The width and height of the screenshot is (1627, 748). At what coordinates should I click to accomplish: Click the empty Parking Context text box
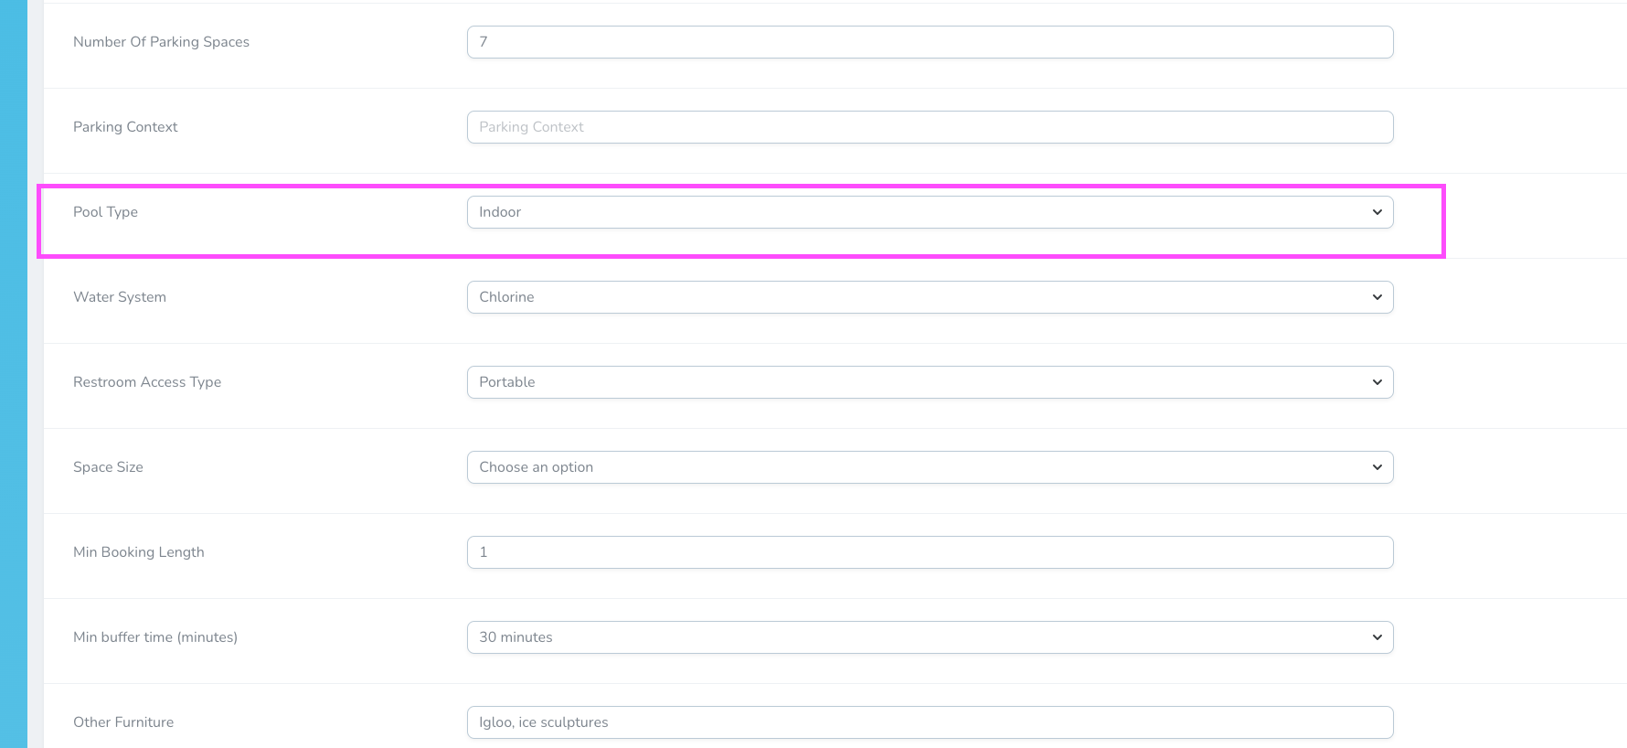[930, 126]
